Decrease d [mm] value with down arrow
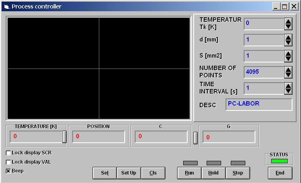The height and width of the screenshot is (183, 301). (x=288, y=43)
